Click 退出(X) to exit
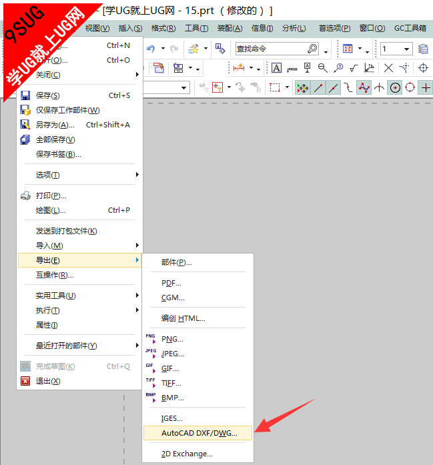 (79, 381)
